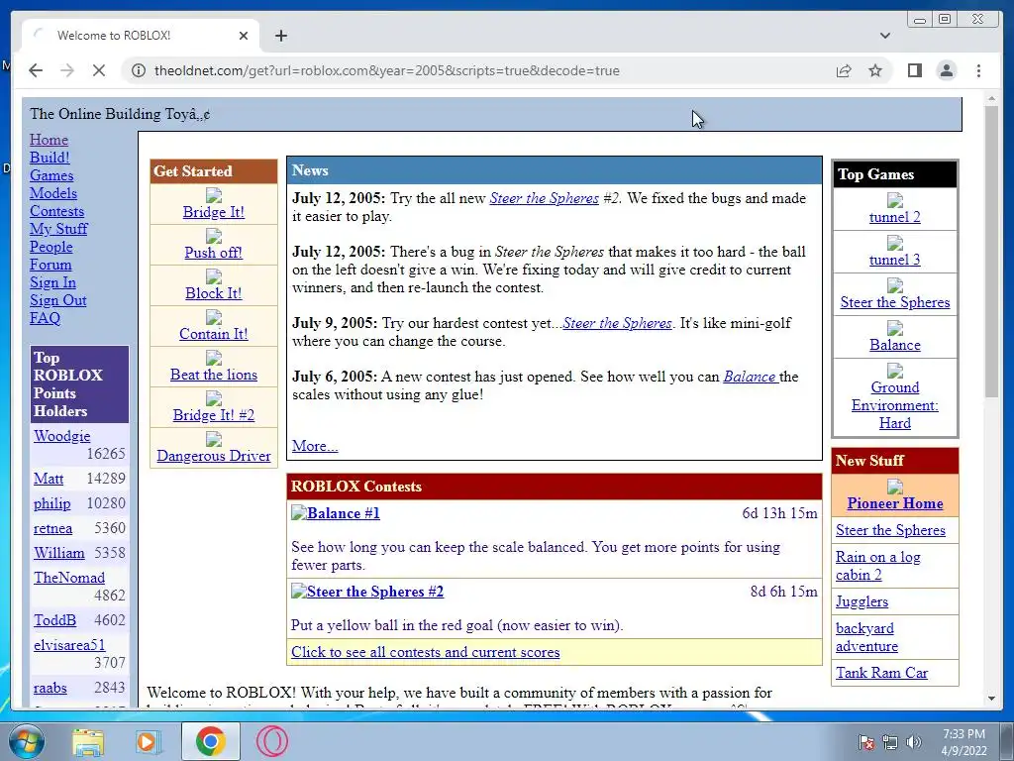Open Windows Media Player from taskbar

pos(149,741)
